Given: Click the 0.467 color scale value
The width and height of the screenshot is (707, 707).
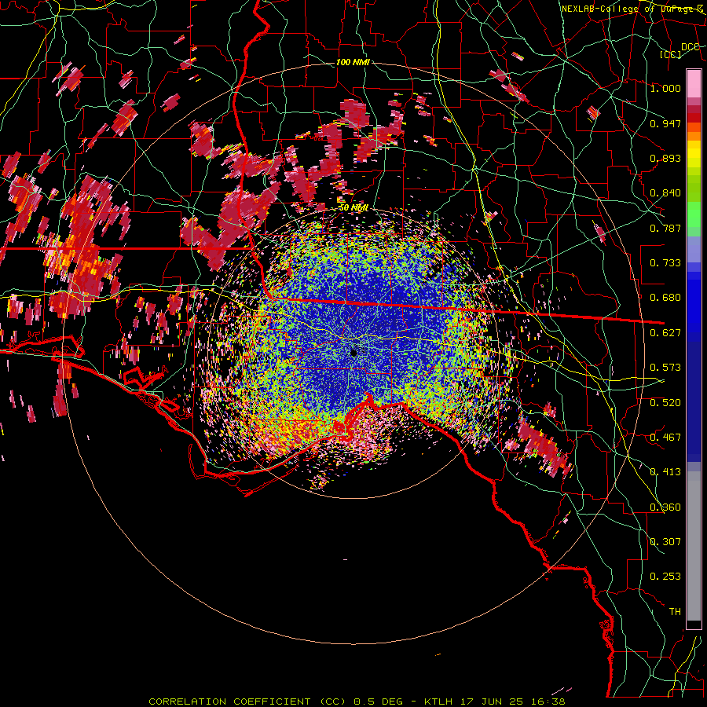Looking at the screenshot, I should coord(665,437).
